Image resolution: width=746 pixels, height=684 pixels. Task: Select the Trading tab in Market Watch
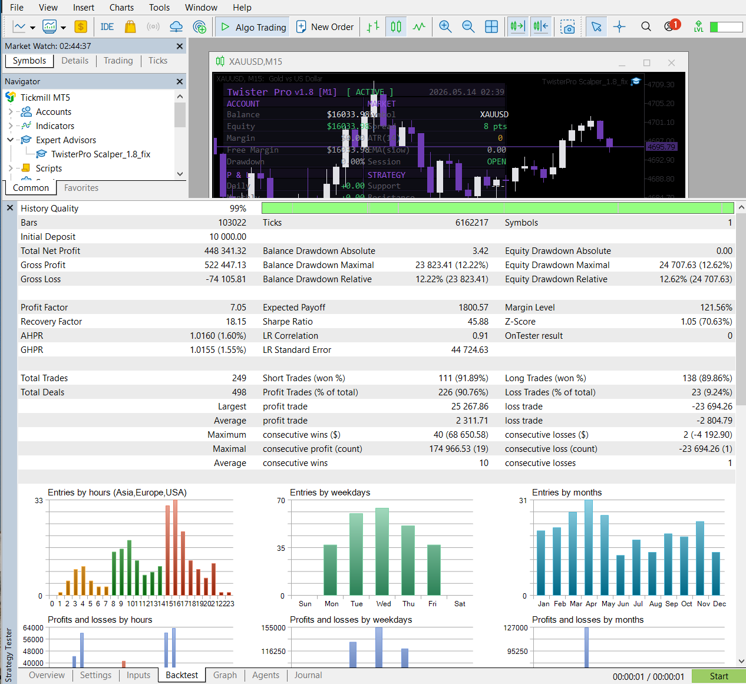[118, 61]
